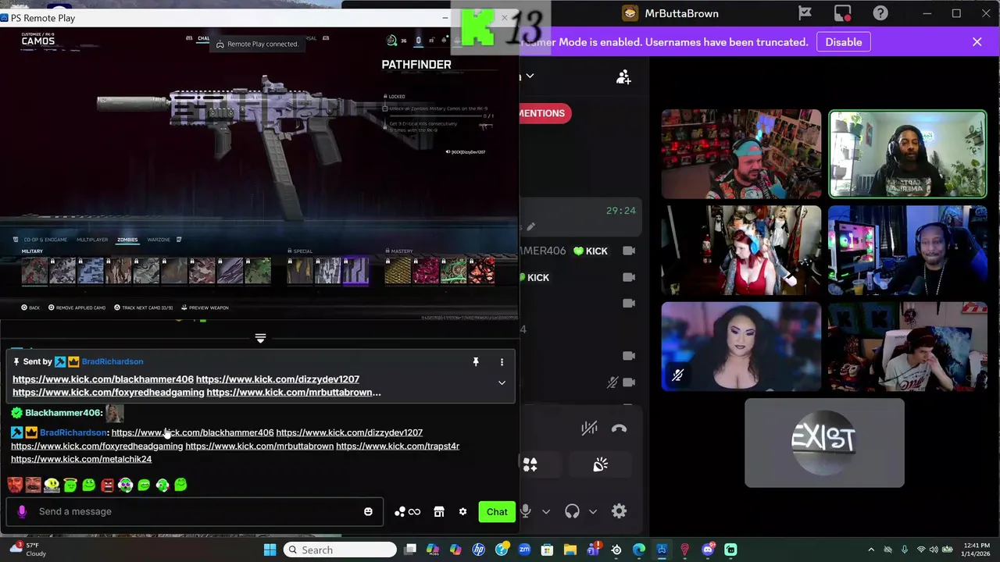Disable Streamer Mode in the purple banner
The height and width of the screenshot is (562, 1000).
[844, 42]
